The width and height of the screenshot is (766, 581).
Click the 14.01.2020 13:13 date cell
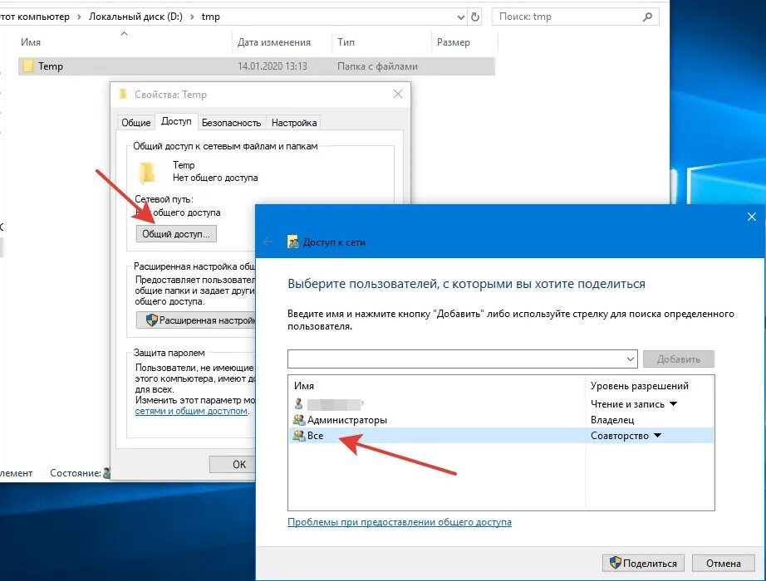tap(273, 66)
